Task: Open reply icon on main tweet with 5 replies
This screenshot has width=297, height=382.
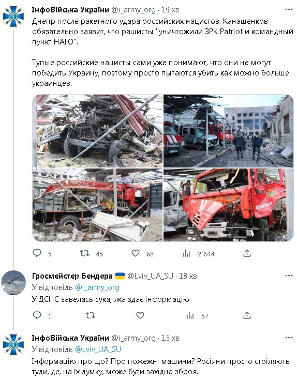Action: 37,253
